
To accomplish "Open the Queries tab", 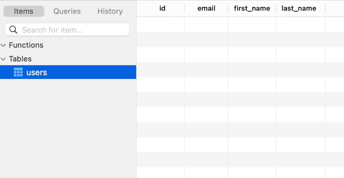I will [x=67, y=11].
